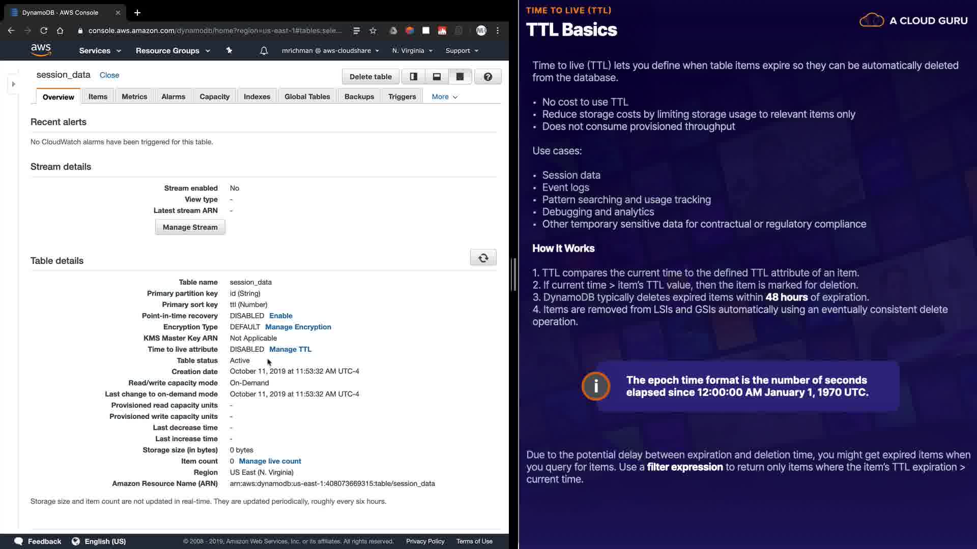The width and height of the screenshot is (977, 549).
Task: Refresh table details with circular arrows button
Action: 483,258
